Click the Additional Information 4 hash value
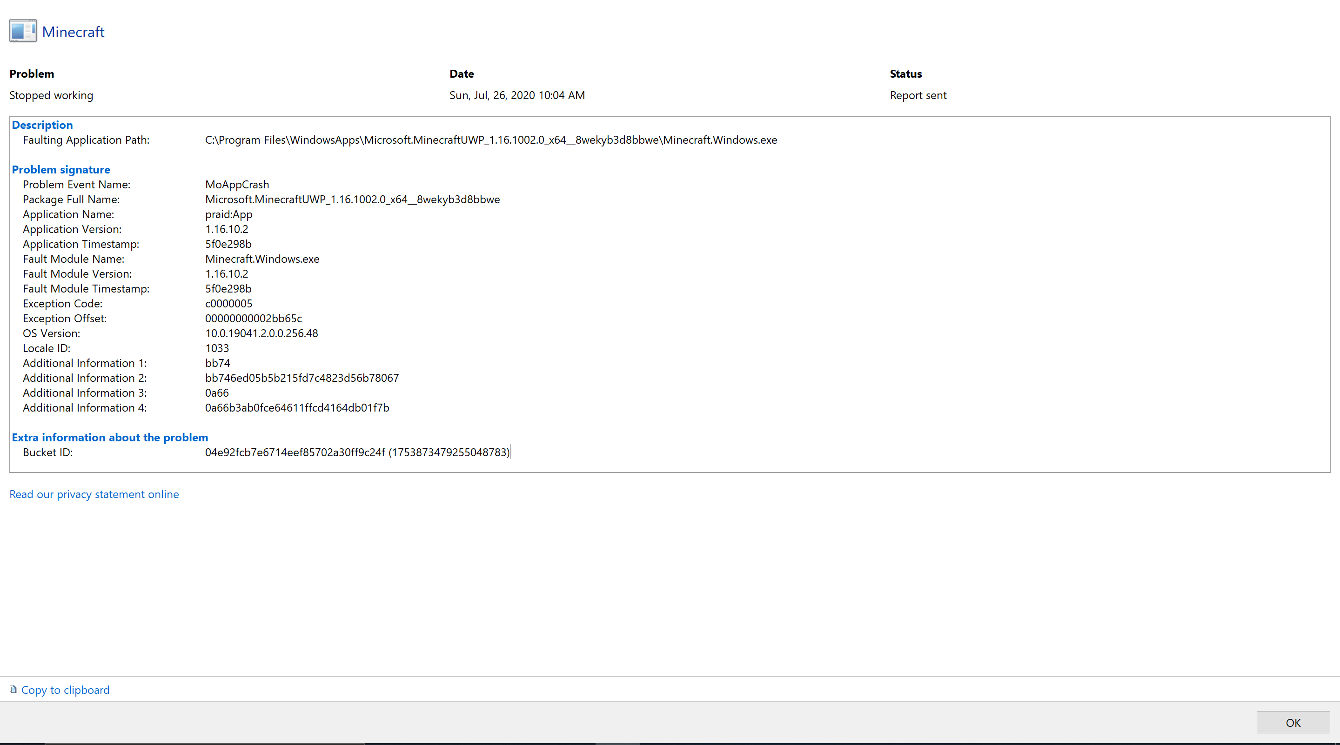Viewport: 1340px width, 745px height. click(x=296, y=407)
